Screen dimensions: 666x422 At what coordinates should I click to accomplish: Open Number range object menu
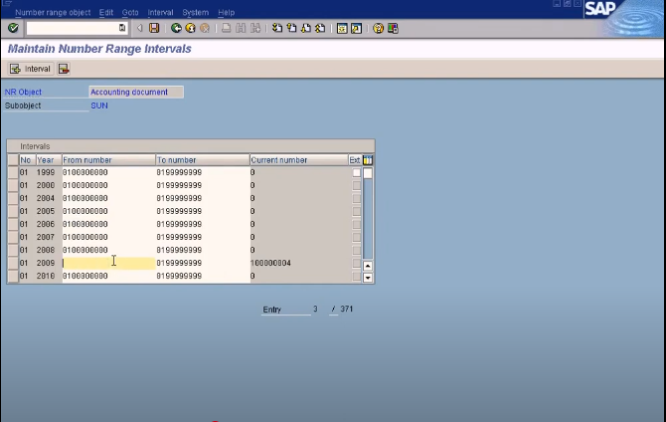click(53, 12)
